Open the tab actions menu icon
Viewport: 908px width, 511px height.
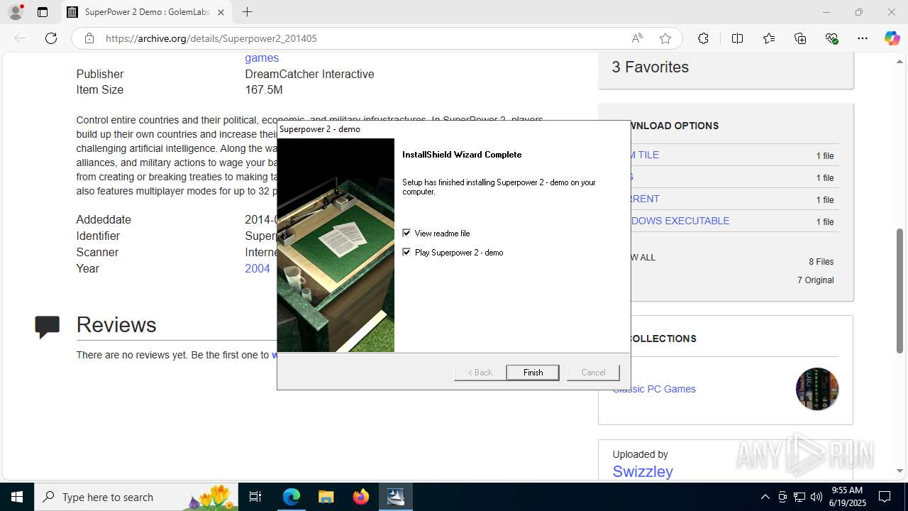(43, 12)
